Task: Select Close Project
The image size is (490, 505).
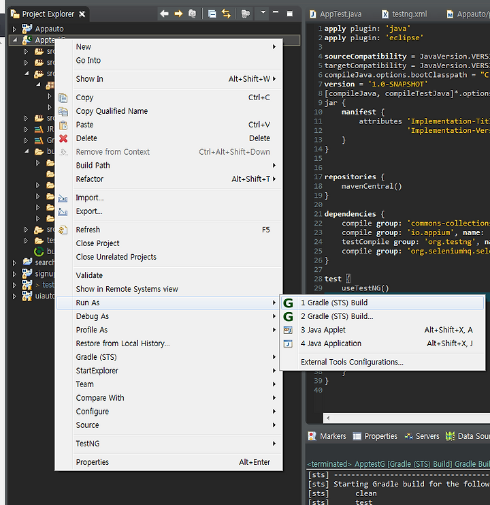Action: click(x=169, y=243)
